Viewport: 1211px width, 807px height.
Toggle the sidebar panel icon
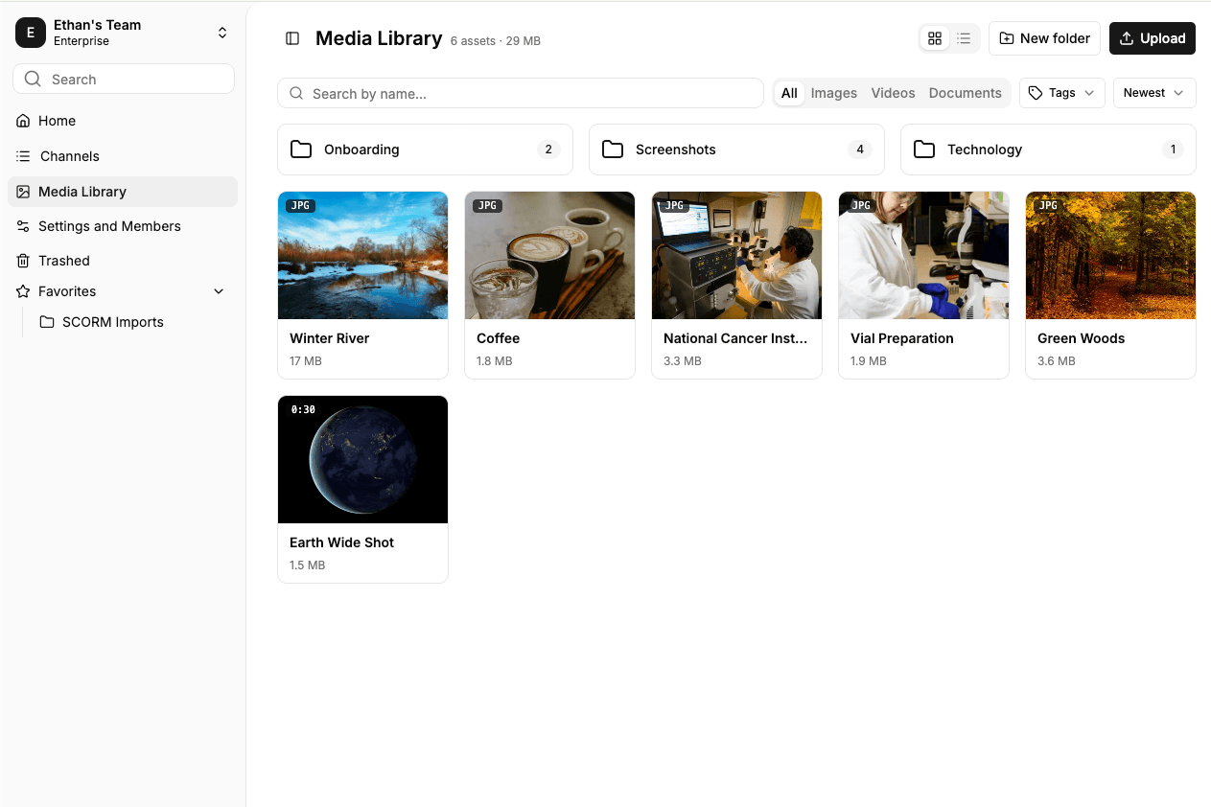(x=292, y=38)
